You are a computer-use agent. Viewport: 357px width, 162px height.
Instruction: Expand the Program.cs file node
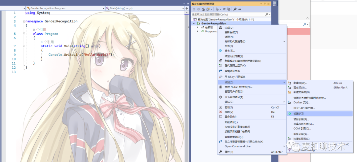coord(197,31)
